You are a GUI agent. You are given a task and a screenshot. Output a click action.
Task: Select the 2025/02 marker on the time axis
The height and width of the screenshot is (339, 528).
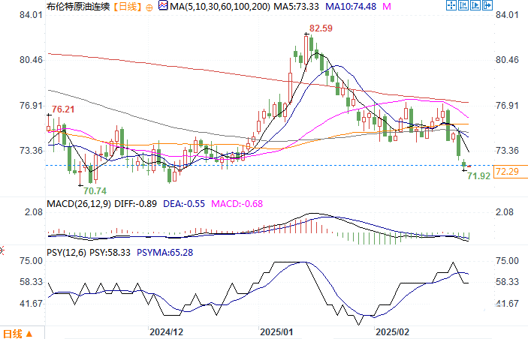[x=392, y=332]
